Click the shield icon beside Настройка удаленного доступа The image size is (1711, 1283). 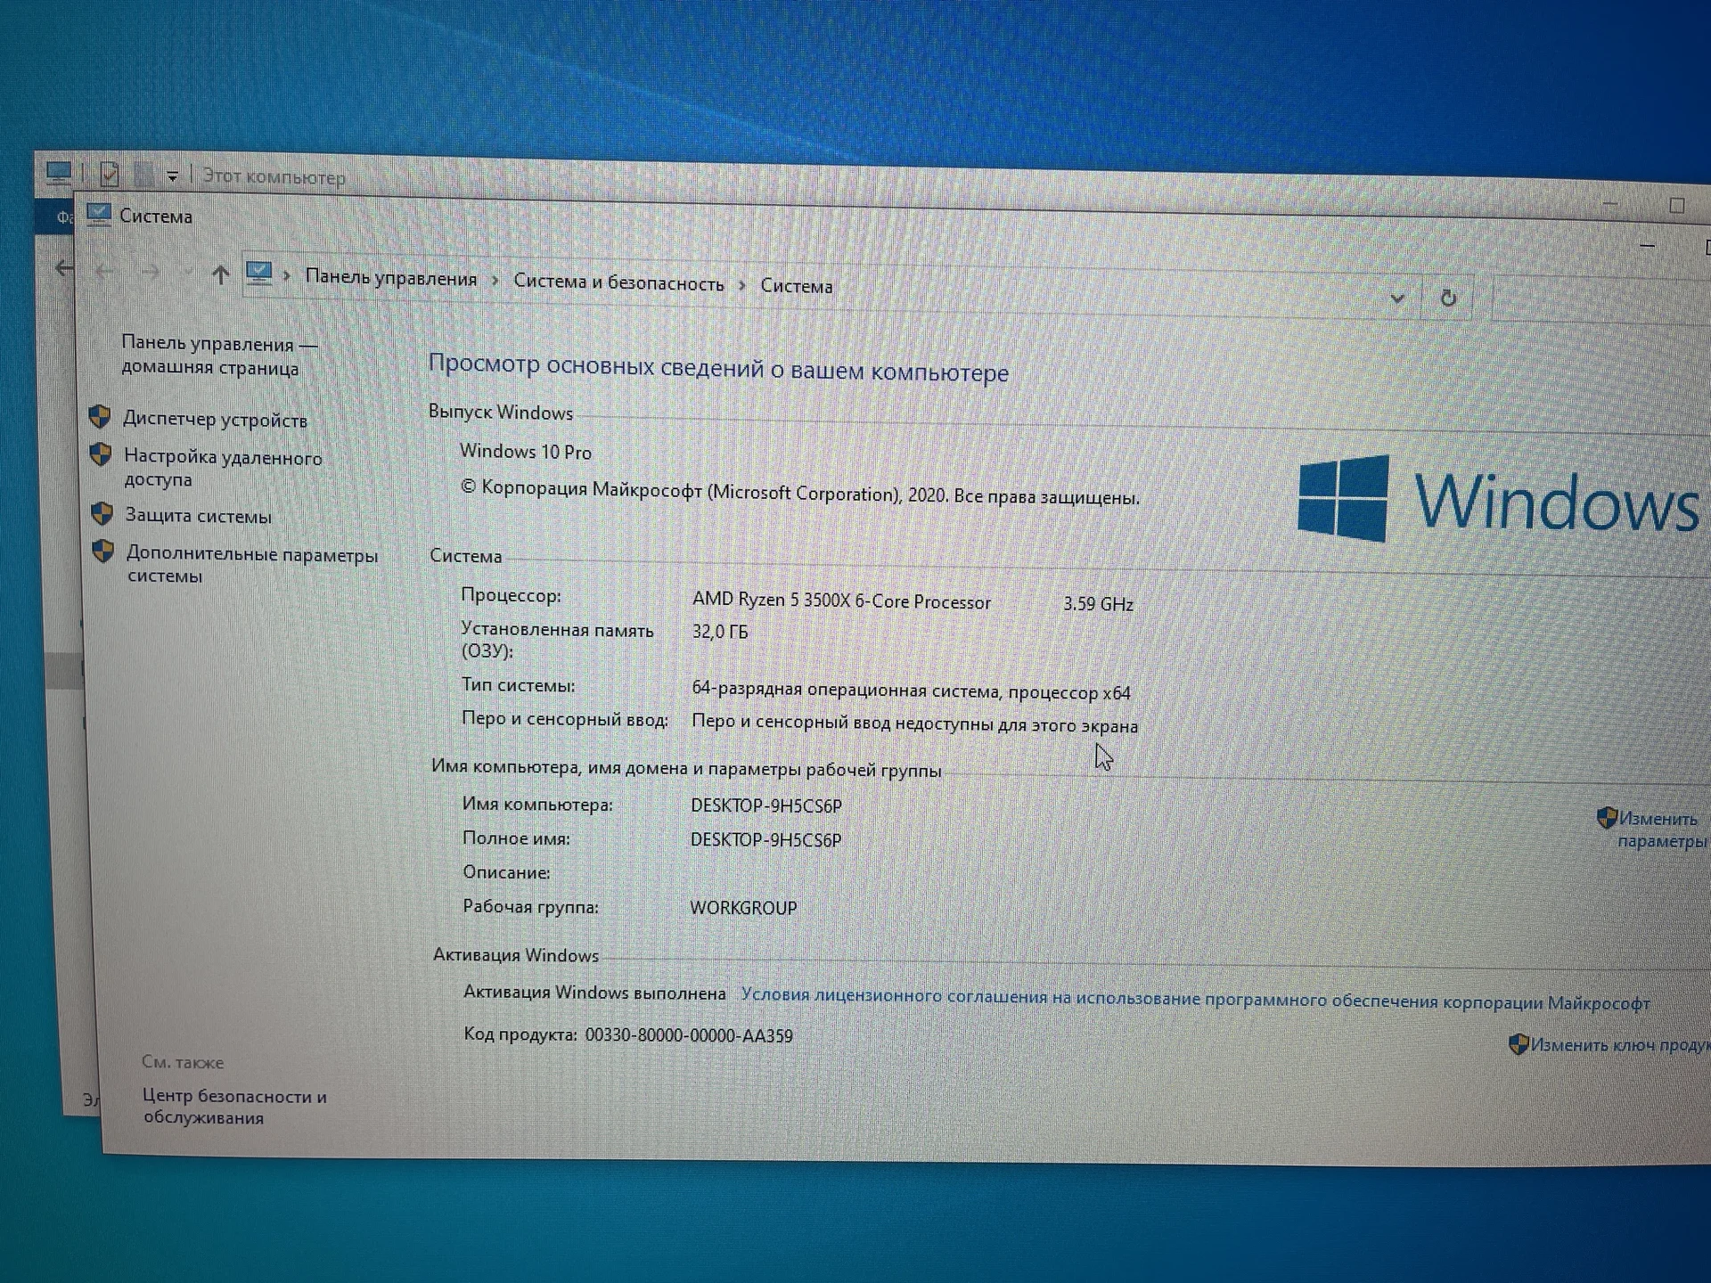pyautogui.click(x=101, y=455)
